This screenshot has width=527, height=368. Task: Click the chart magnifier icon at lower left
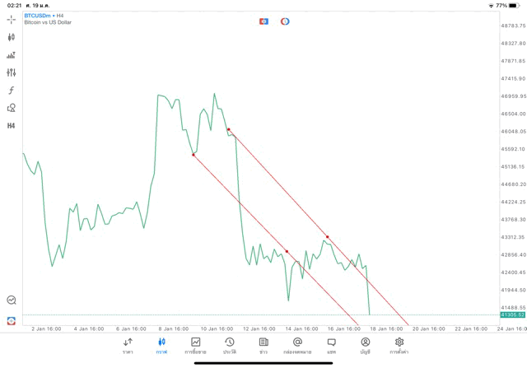coord(12,300)
